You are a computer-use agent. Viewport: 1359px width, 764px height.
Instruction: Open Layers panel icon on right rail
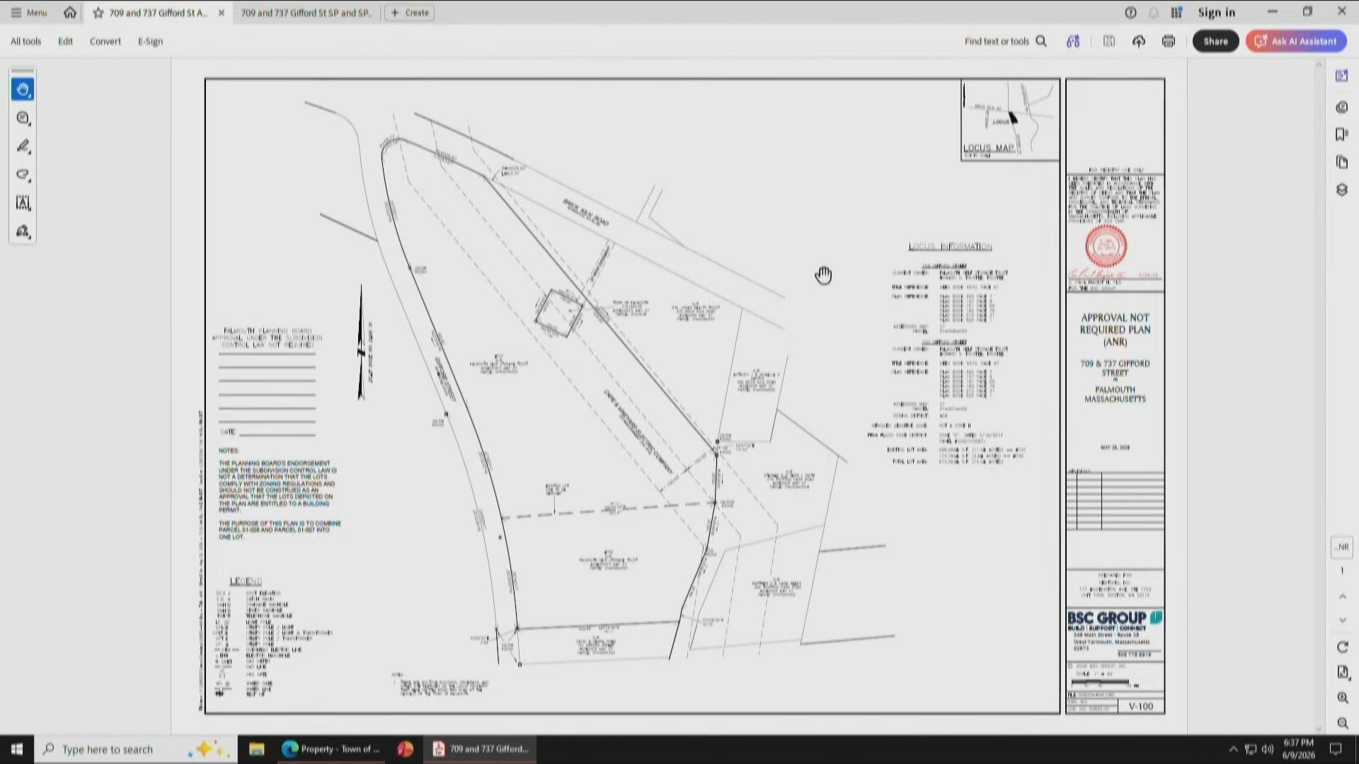pyautogui.click(x=1341, y=190)
